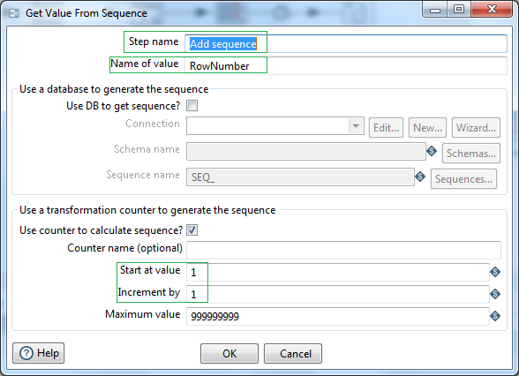Click variable icon next to Increment by
Viewport: 519px width, 376px height.
pos(495,294)
